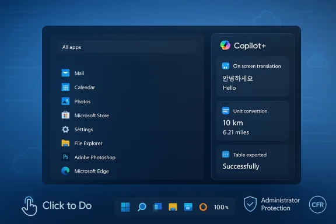Click the 6.21 miles result

tap(236, 132)
